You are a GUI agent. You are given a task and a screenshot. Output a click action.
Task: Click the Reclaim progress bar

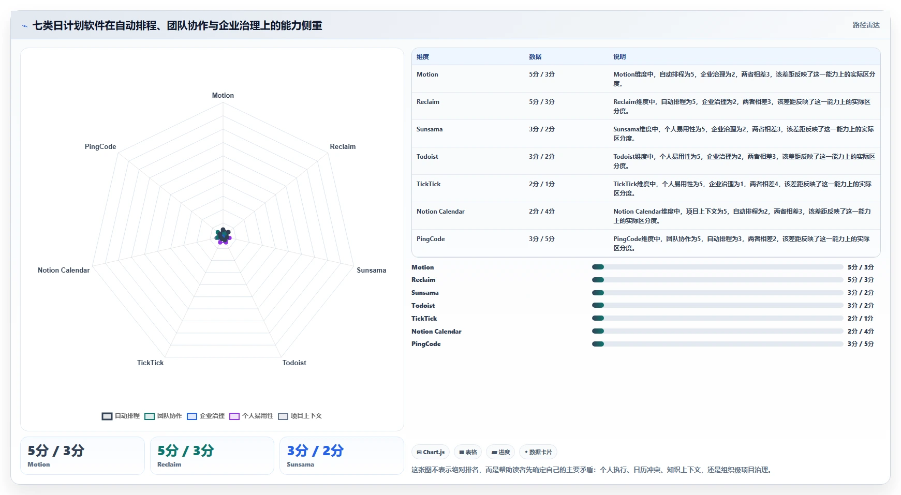click(x=717, y=280)
